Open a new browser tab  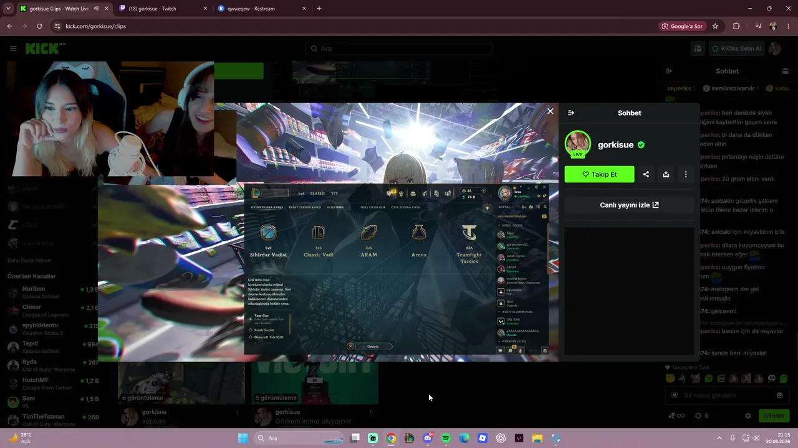(x=319, y=9)
